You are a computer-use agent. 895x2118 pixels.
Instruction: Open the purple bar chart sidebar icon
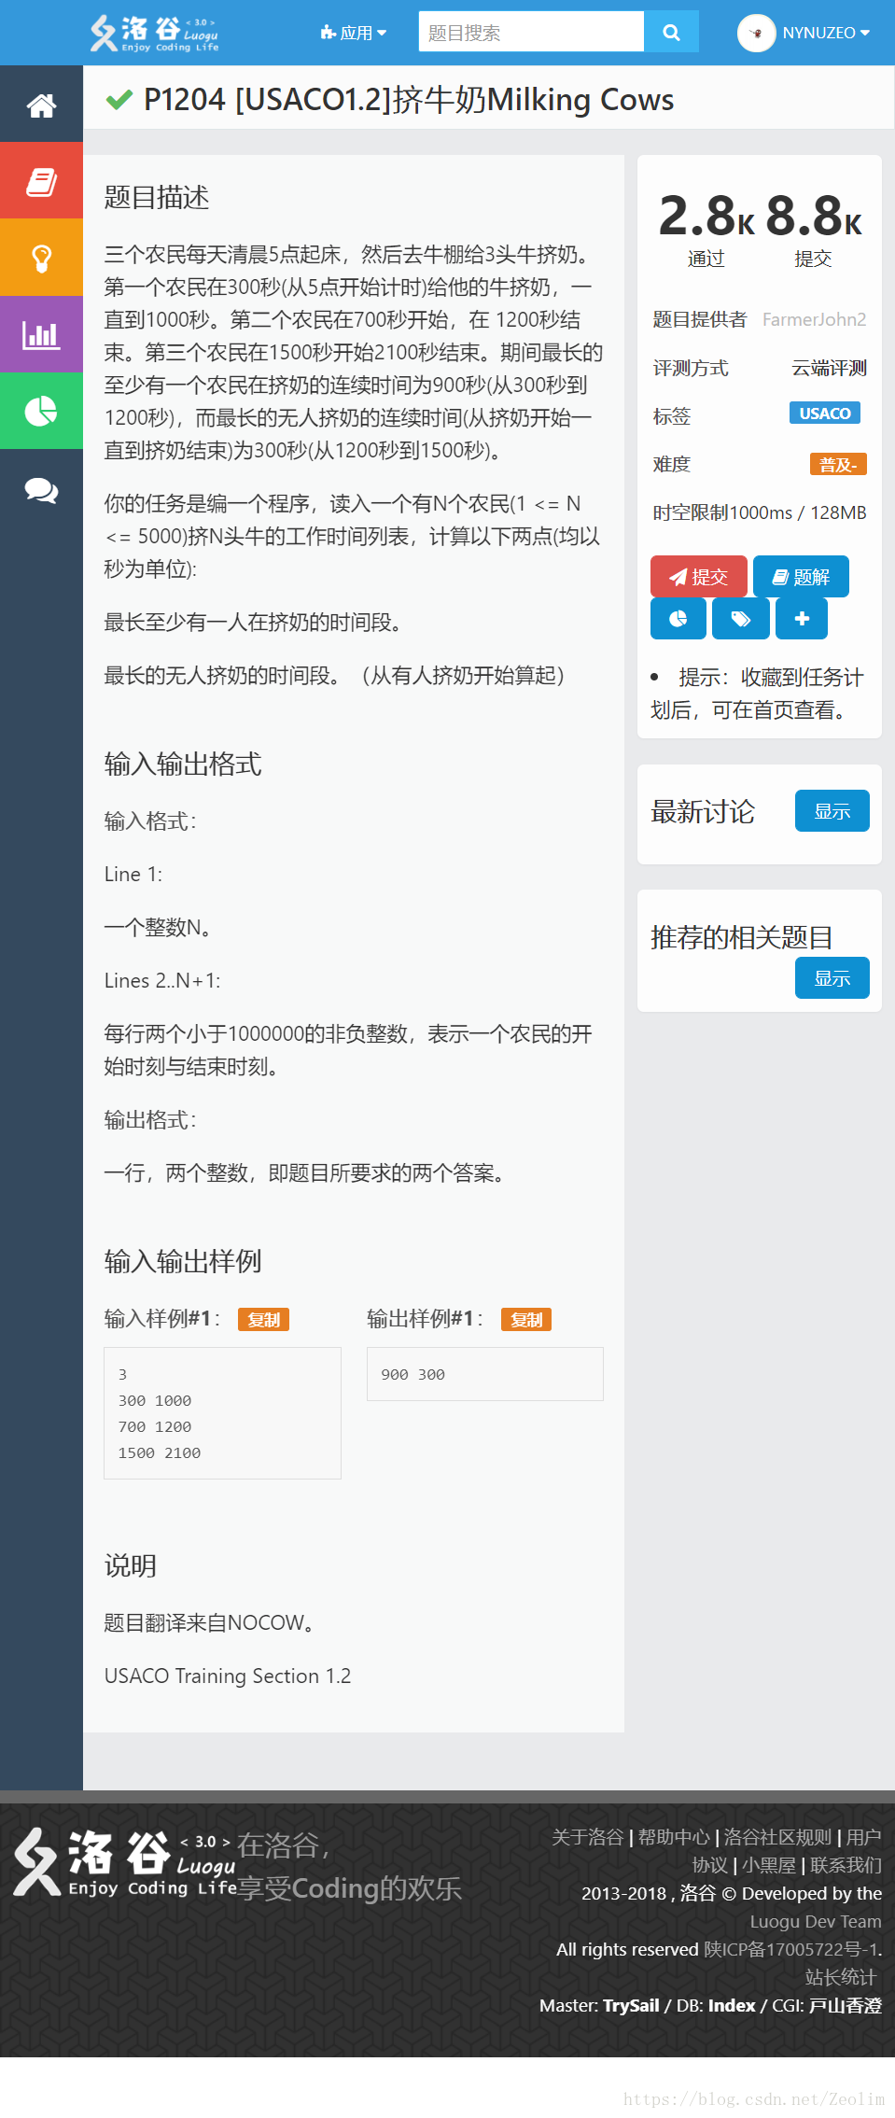coord(41,334)
